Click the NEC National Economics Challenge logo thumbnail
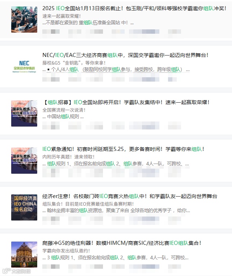232x276 pixels. coord(24,66)
